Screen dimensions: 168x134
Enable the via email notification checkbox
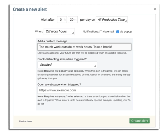tap(101, 32)
